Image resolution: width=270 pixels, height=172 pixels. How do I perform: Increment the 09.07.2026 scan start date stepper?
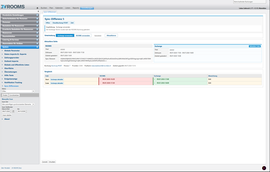click(11, 111)
